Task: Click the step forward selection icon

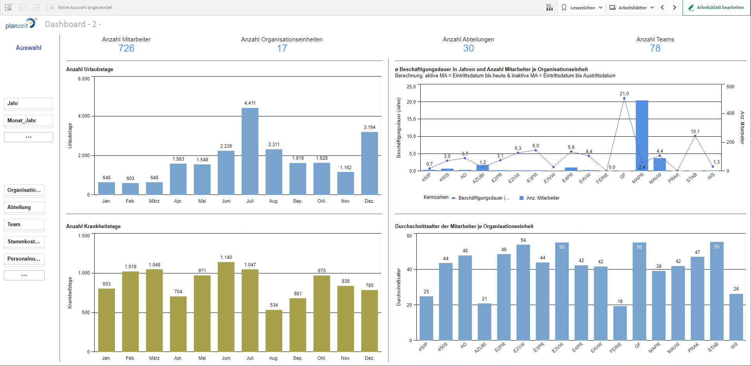Action: click(x=36, y=7)
